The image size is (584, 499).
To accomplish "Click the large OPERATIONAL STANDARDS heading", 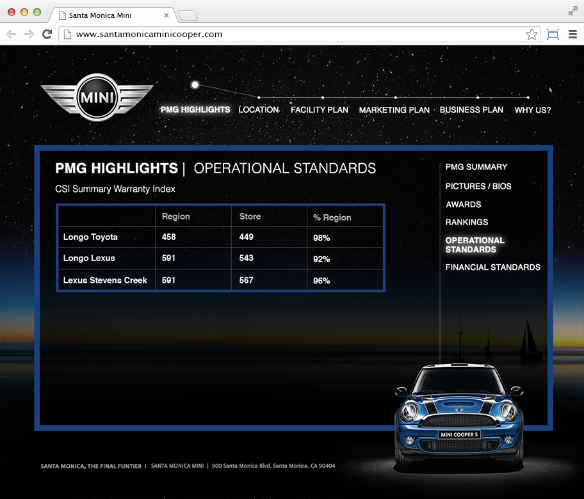I will tap(284, 168).
